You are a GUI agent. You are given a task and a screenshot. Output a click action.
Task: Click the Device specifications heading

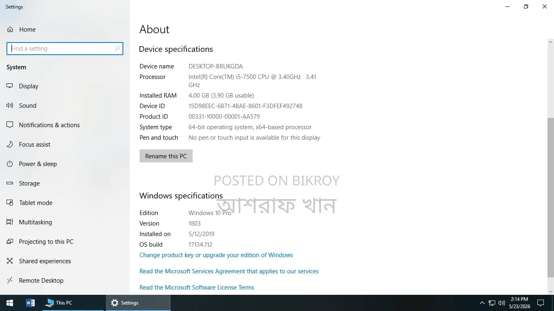176,49
